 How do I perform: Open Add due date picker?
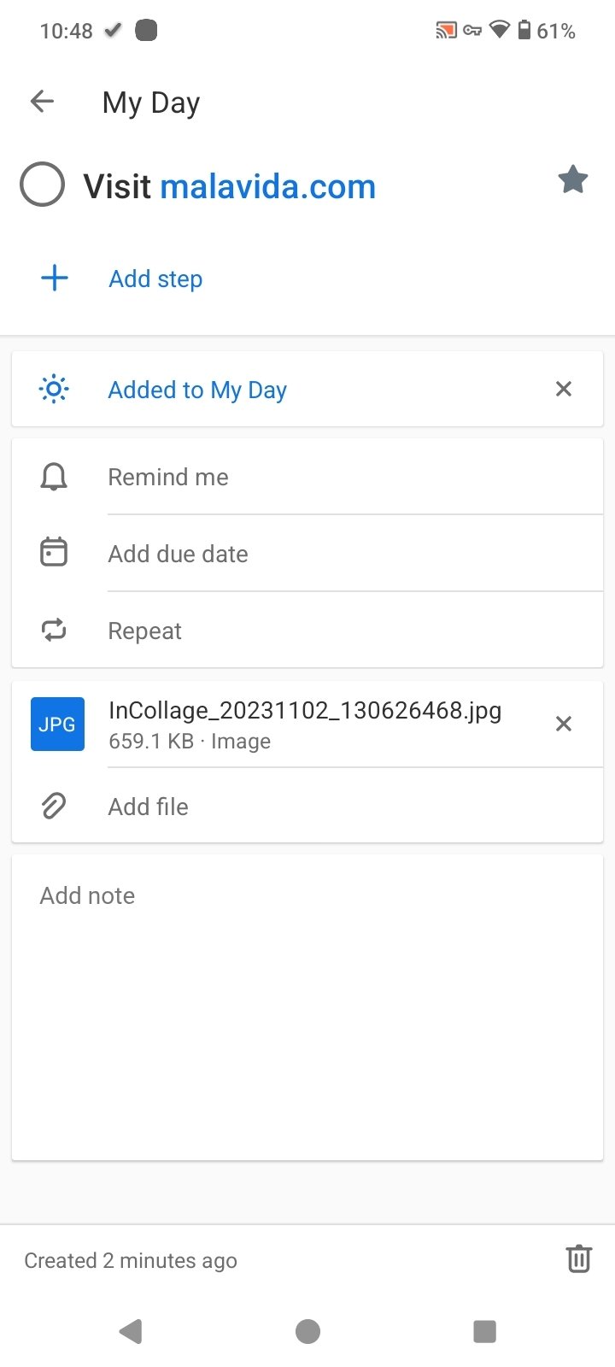click(307, 554)
